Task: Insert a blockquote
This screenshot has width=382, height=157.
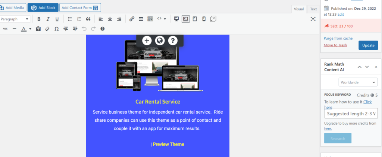Action: pos(88,19)
